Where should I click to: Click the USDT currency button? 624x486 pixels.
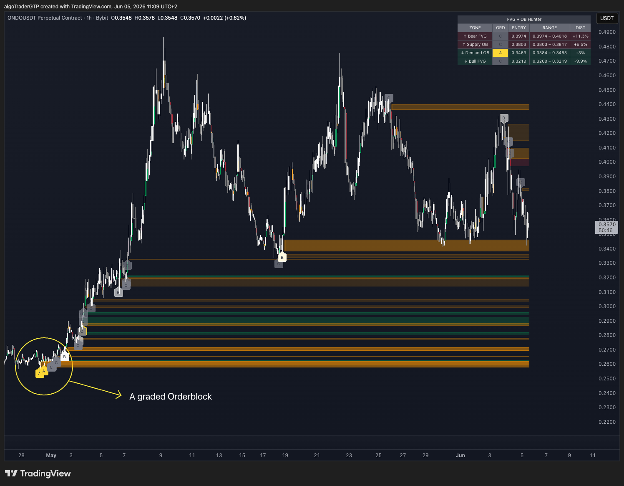point(607,18)
